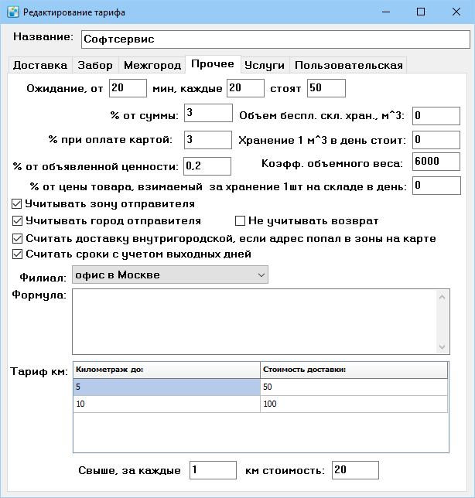475x498 pixels.
Task: Toggle Учитывать город отправителя checkbox
Action: pyautogui.click(x=17, y=220)
